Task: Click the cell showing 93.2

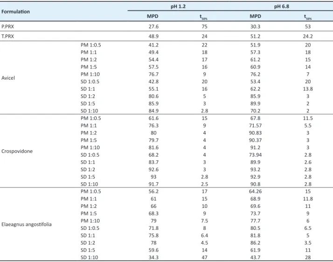Action: pyautogui.click(x=255, y=169)
